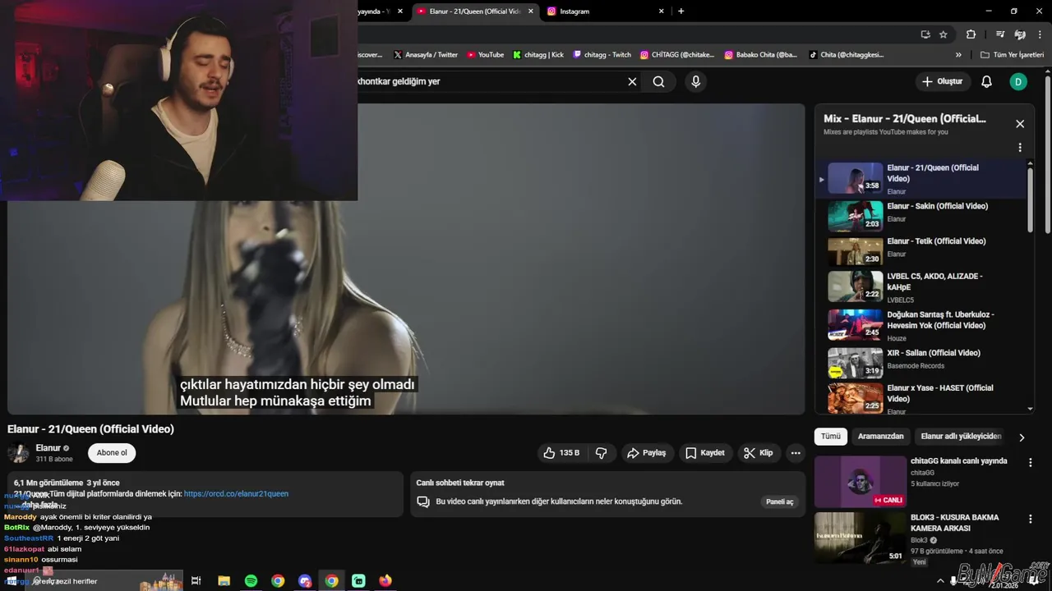Bookmark this page with star icon

click(944, 34)
